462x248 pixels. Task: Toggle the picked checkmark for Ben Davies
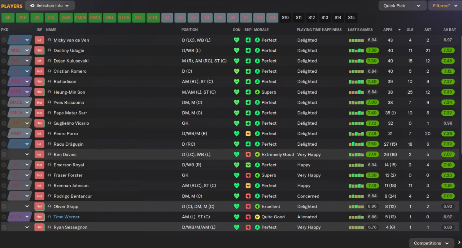click(4, 154)
